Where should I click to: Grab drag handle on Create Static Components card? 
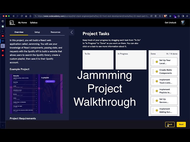pyautogui.click(x=153, y=72)
